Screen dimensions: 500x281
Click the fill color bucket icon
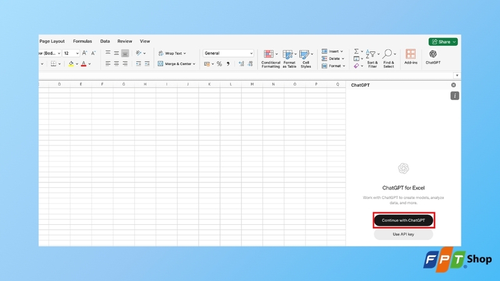point(71,64)
